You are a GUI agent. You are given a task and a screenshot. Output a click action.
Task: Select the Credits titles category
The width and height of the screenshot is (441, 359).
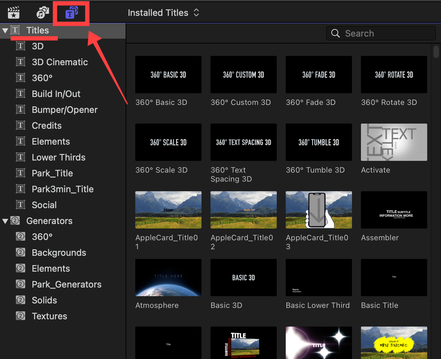[x=47, y=126]
